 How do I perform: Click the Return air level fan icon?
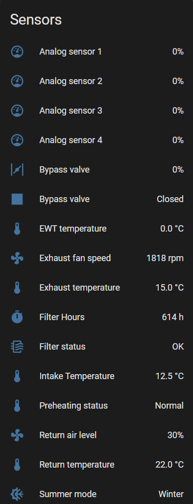[17, 435]
